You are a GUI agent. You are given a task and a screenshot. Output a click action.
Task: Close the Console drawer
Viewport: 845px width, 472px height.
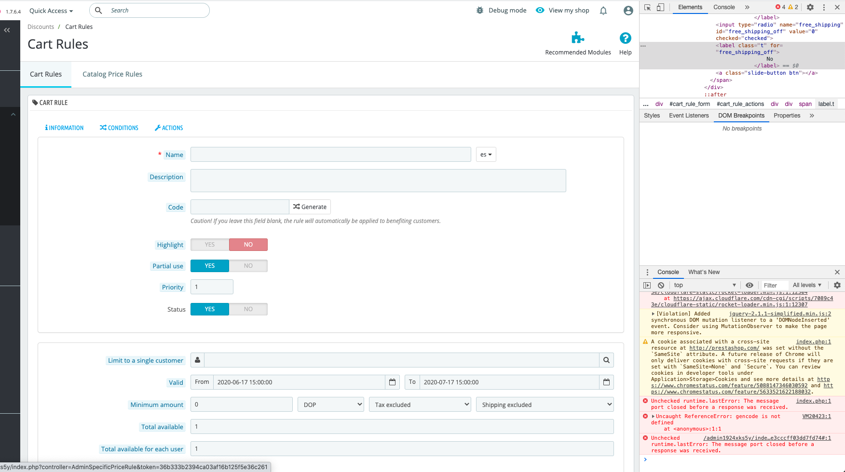click(837, 272)
